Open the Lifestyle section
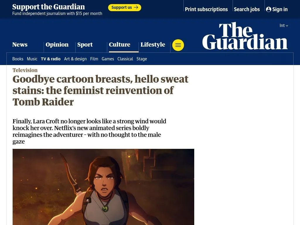300x225 pixels. 153,45
